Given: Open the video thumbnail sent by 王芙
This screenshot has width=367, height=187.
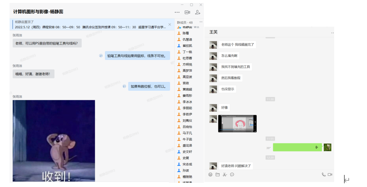Looking at the screenshot, I should click(x=238, y=124).
